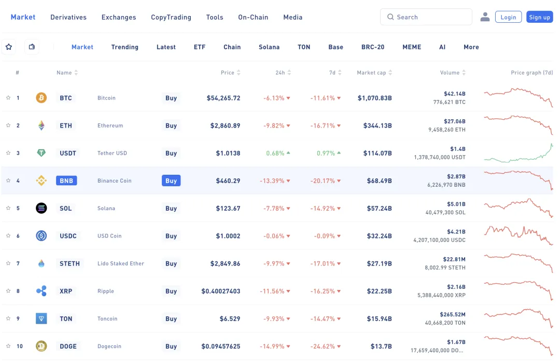Click the Sign up button
This screenshot has height=361, width=560.
[x=540, y=17]
